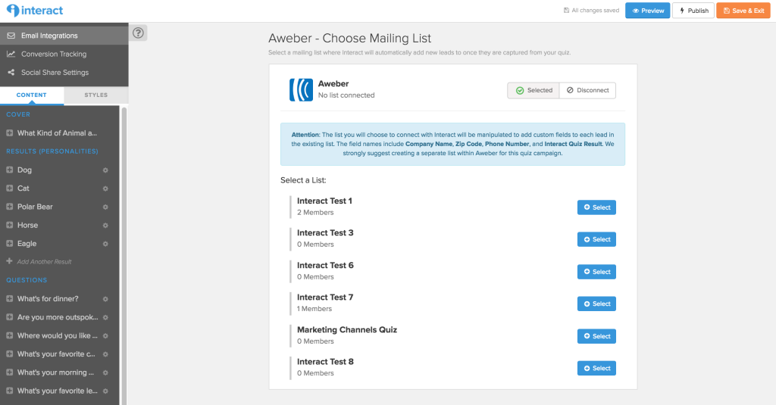The image size is (776, 405).
Task: Open Conversion Tracking menu item
Action: click(x=64, y=54)
